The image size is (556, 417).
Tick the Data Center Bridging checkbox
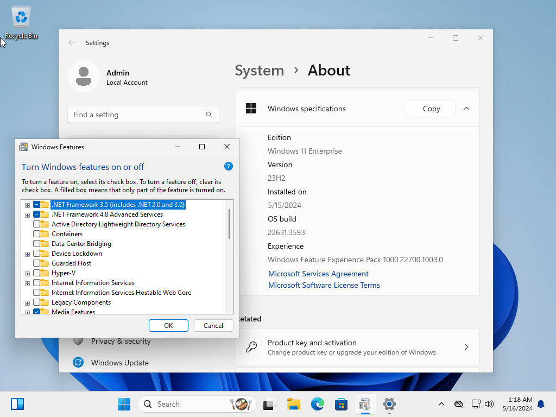36,244
